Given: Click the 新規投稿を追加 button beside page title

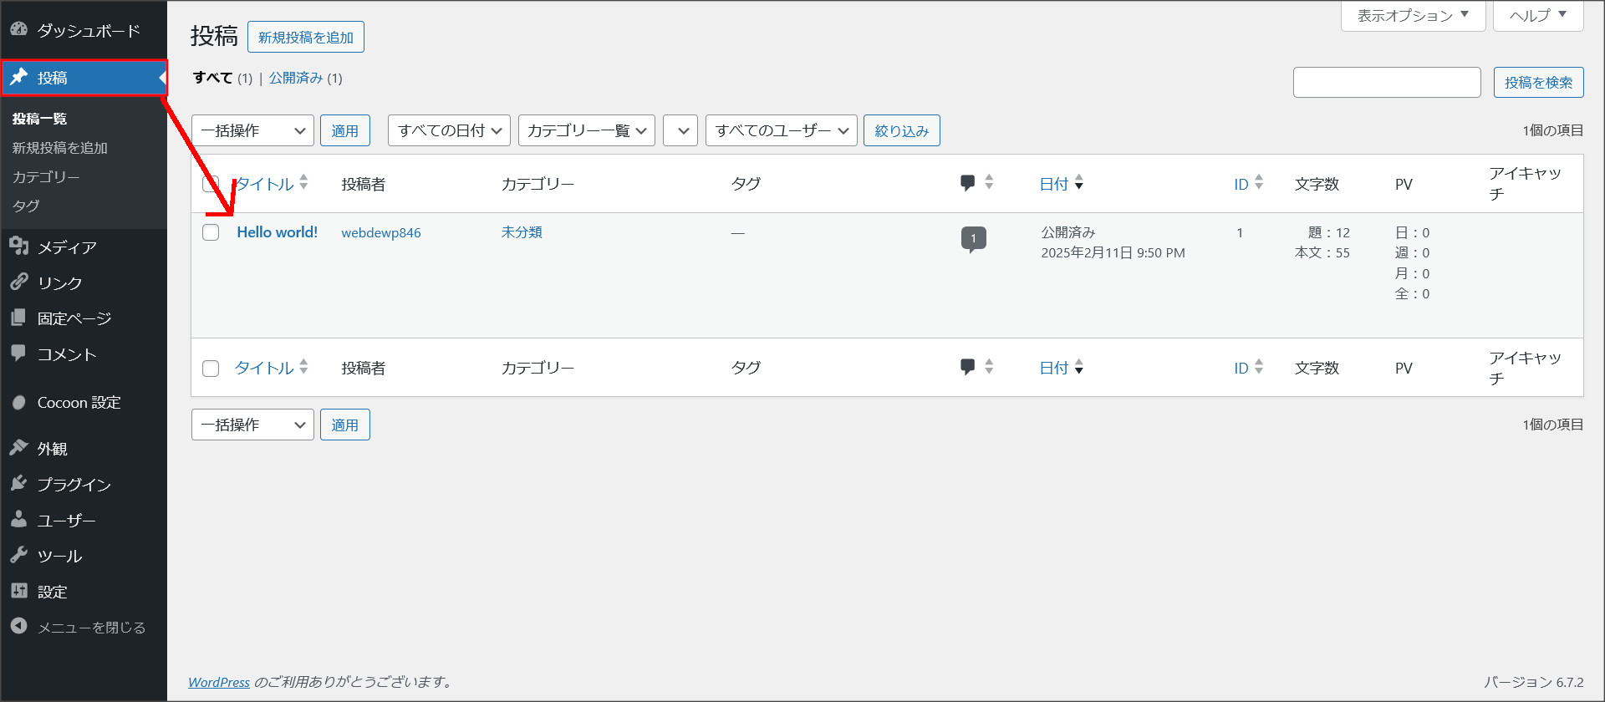Looking at the screenshot, I should click(x=306, y=37).
